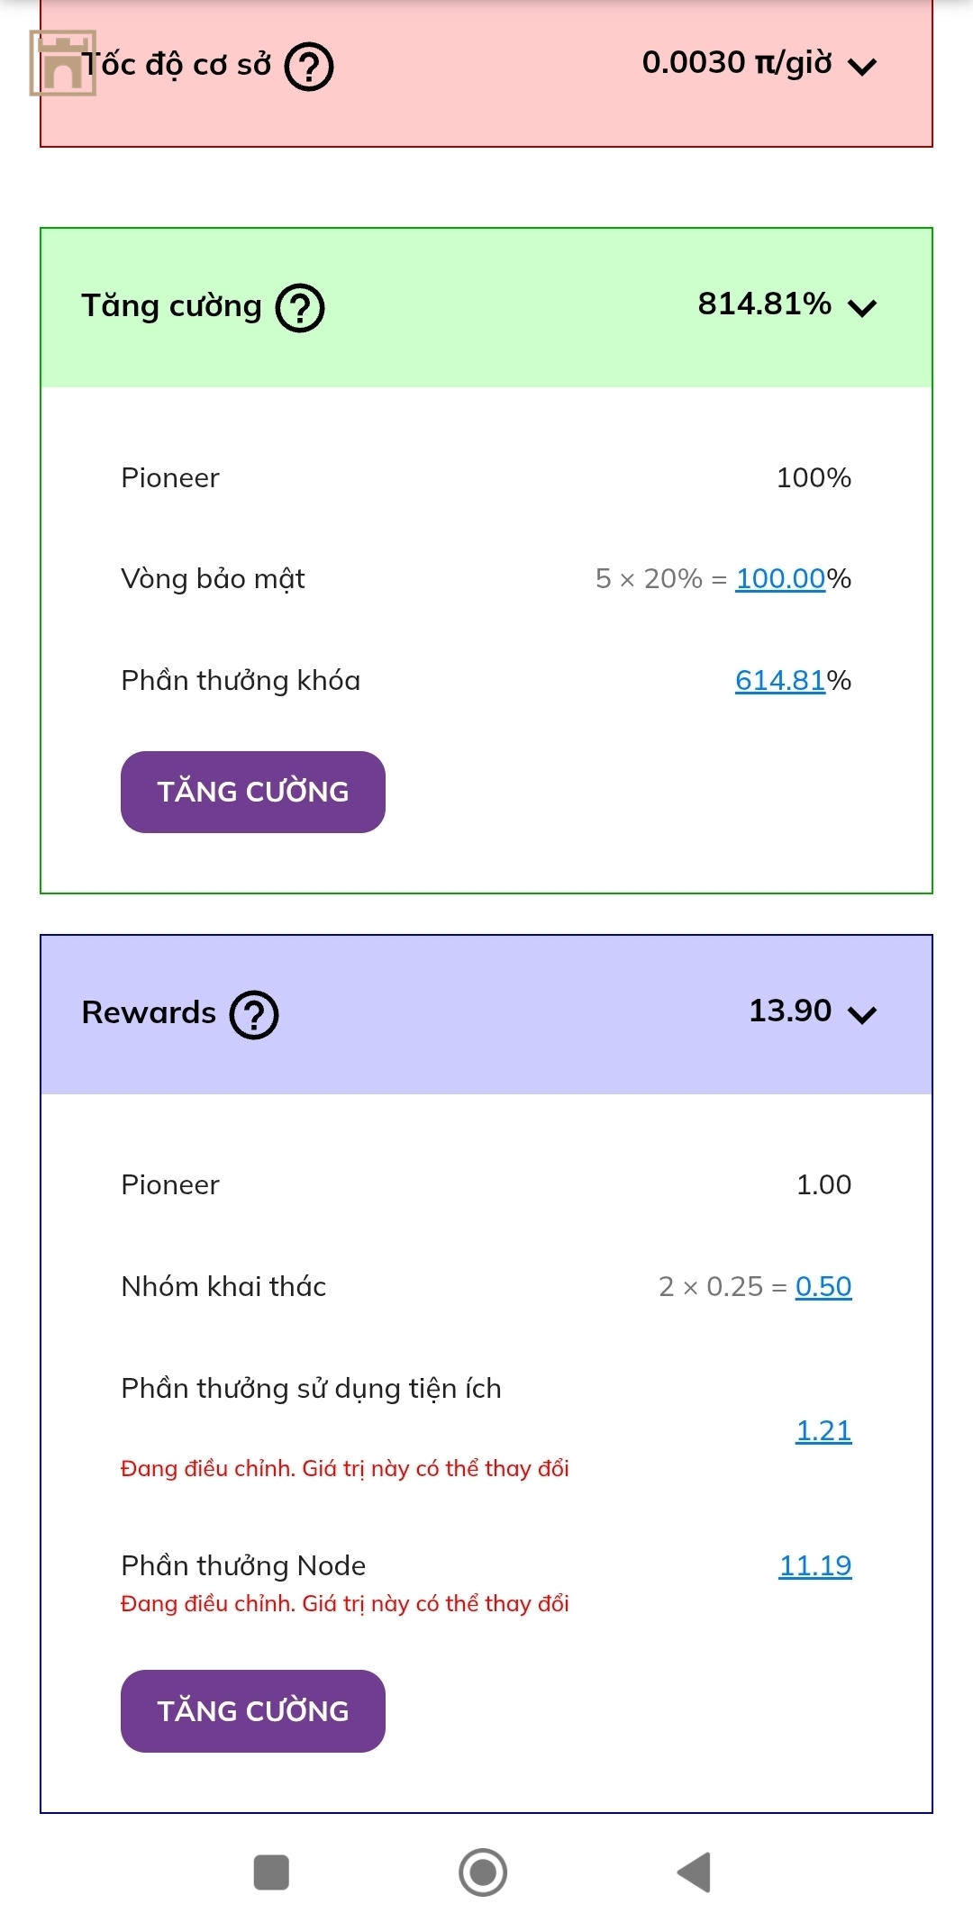973x1931 pixels.
Task: Open help icon next to Tăng cường heading
Action: [300, 308]
